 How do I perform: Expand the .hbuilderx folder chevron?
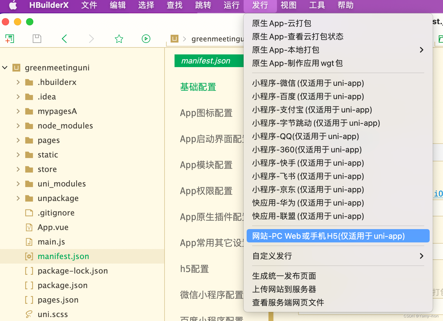click(x=18, y=82)
